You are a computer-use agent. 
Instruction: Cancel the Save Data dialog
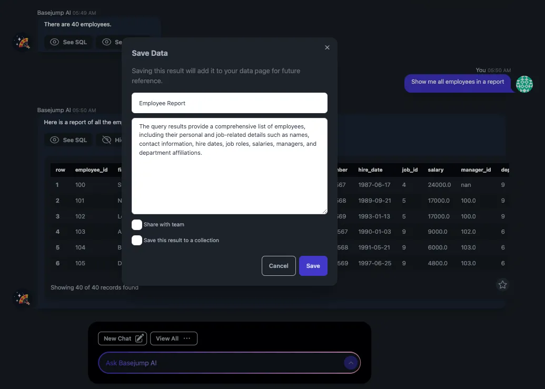click(279, 266)
